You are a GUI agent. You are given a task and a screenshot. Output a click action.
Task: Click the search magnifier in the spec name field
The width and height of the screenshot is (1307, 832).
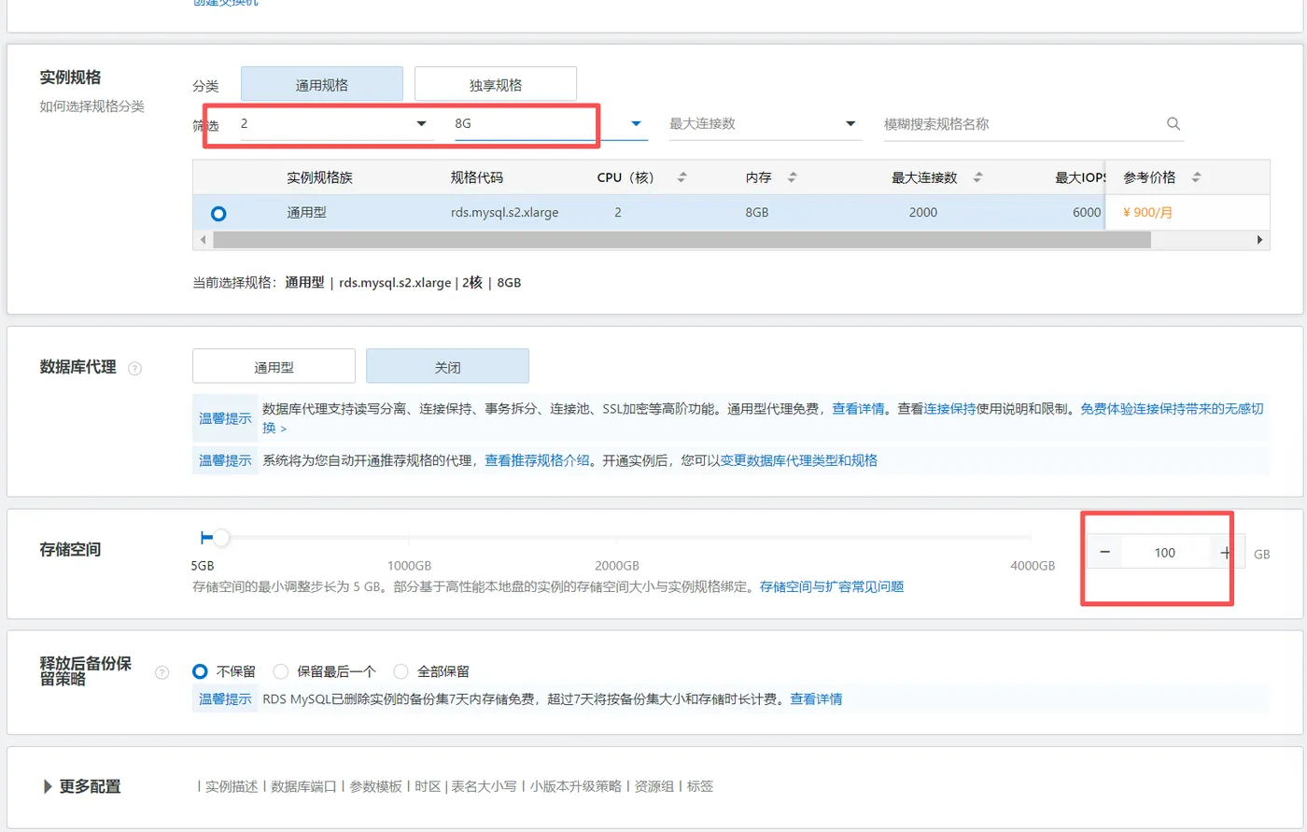[1173, 123]
